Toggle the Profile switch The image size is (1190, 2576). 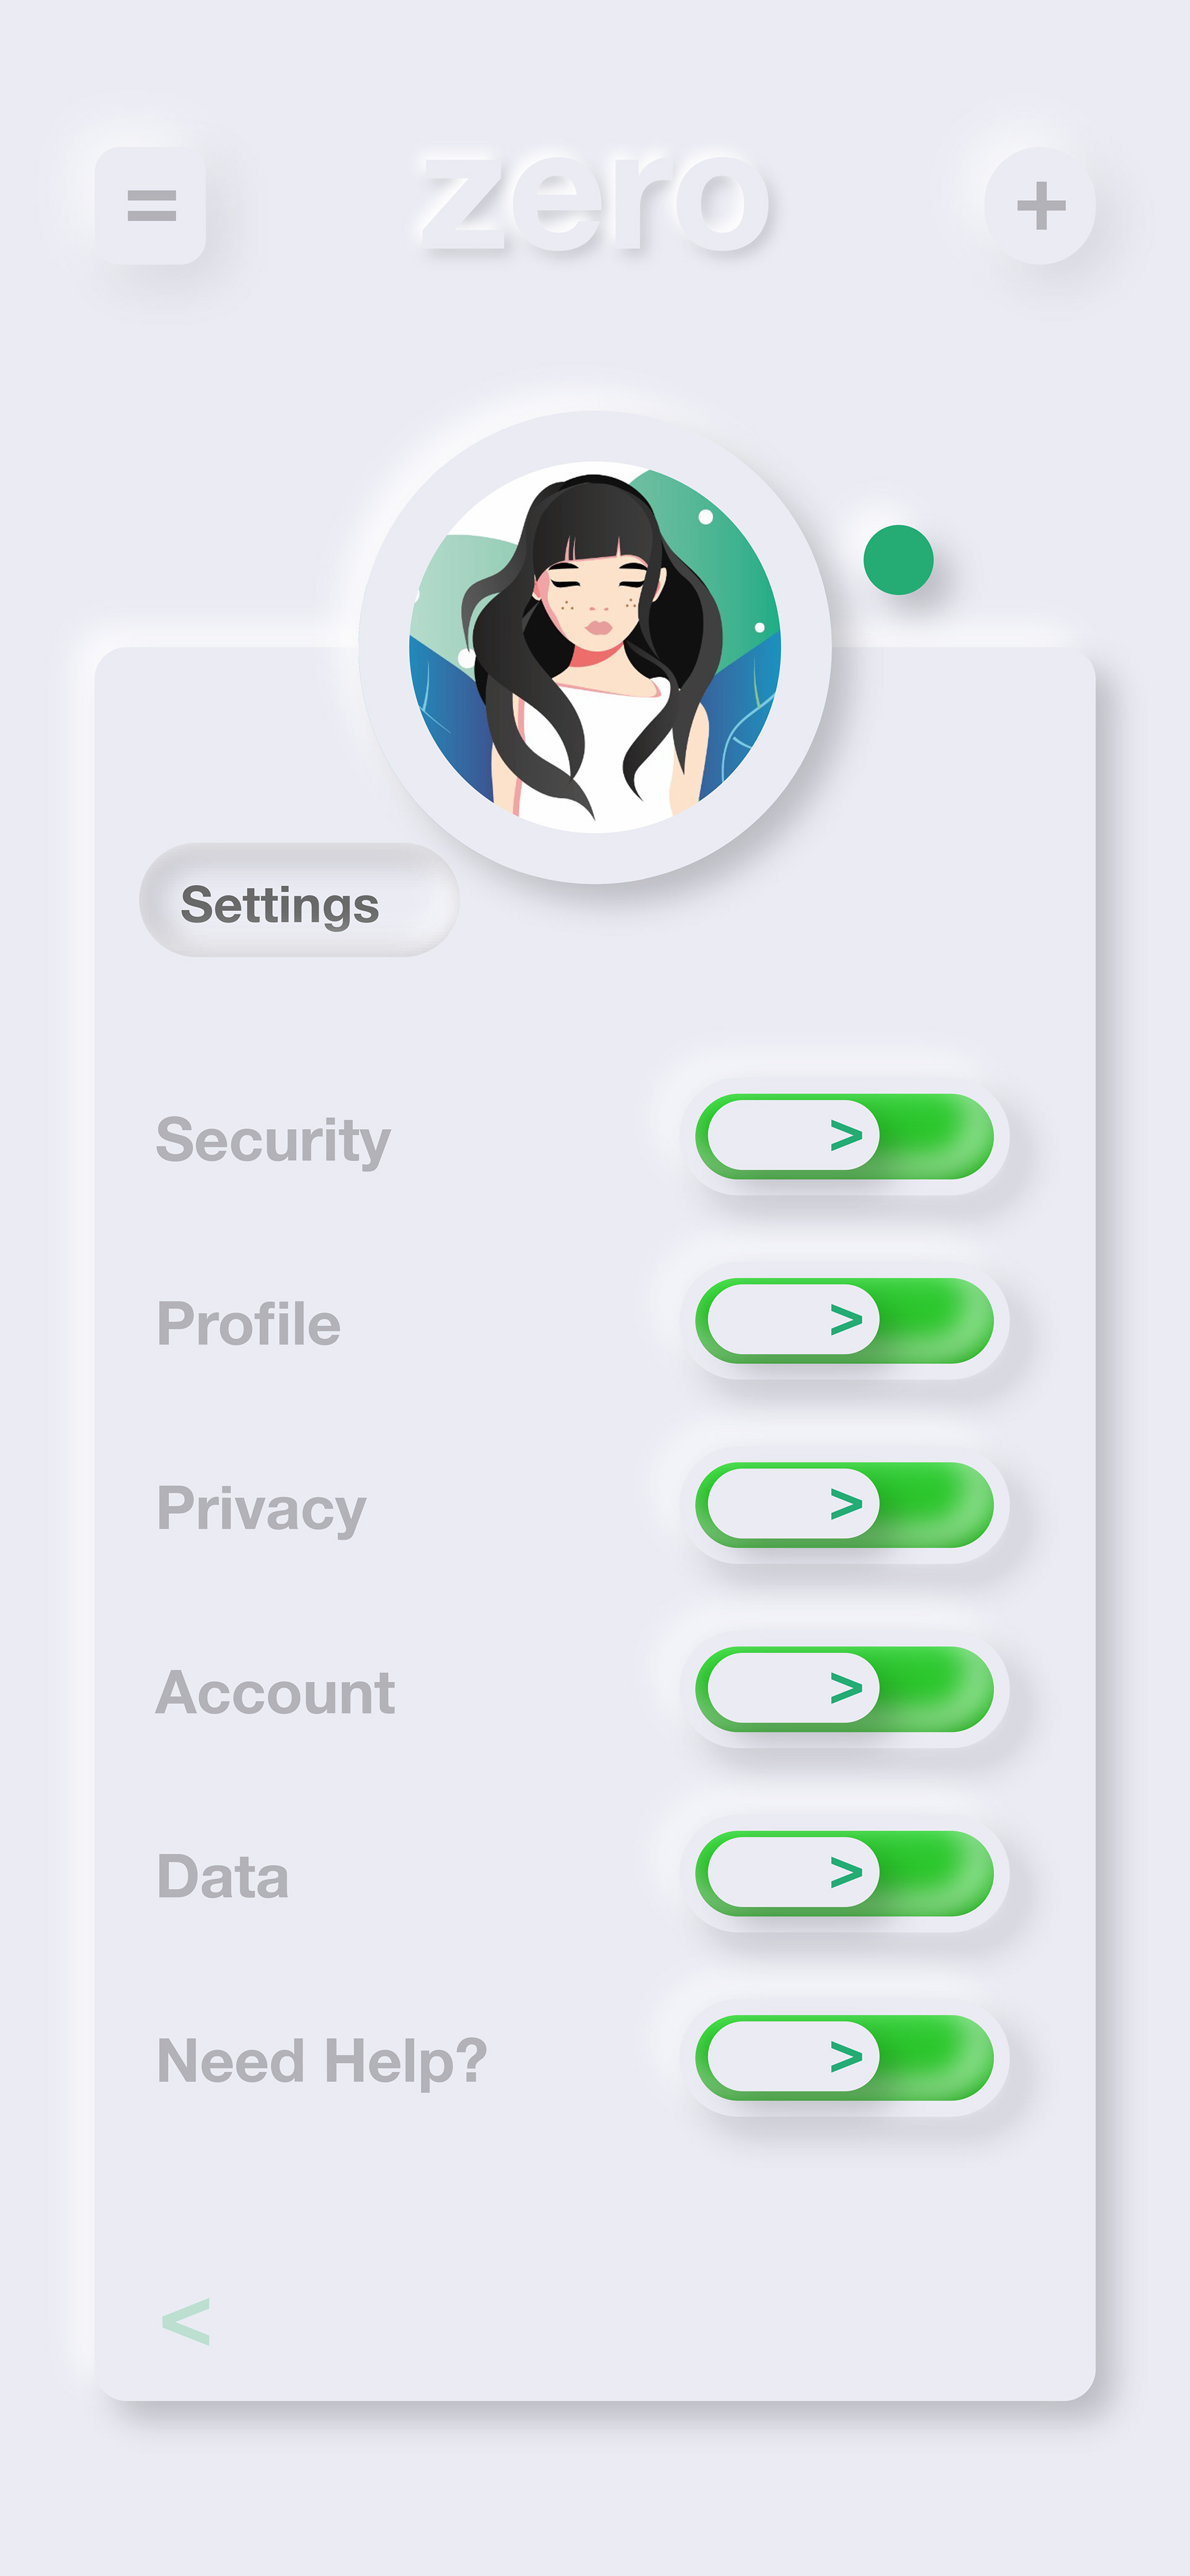[x=845, y=1320]
